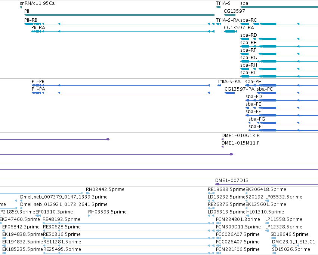Select the RE30628.5prime EST label
The height and width of the screenshot is (255, 318).
pyautogui.click(x=62, y=227)
